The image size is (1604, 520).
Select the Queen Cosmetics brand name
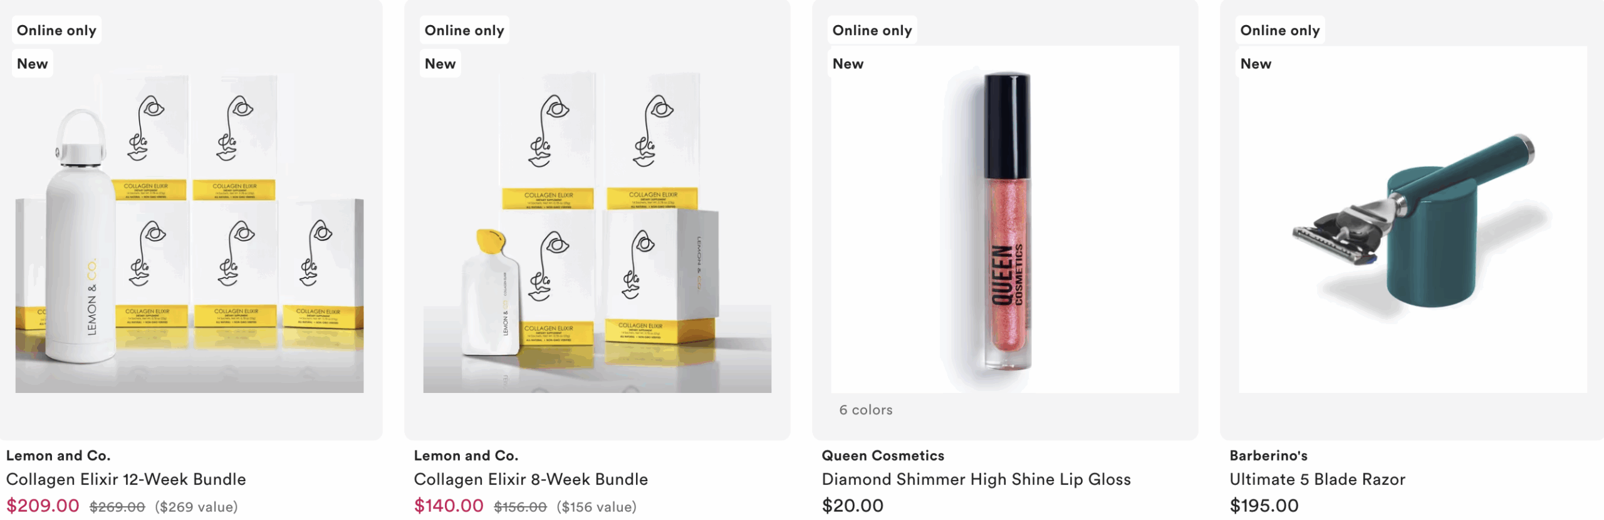tap(883, 456)
